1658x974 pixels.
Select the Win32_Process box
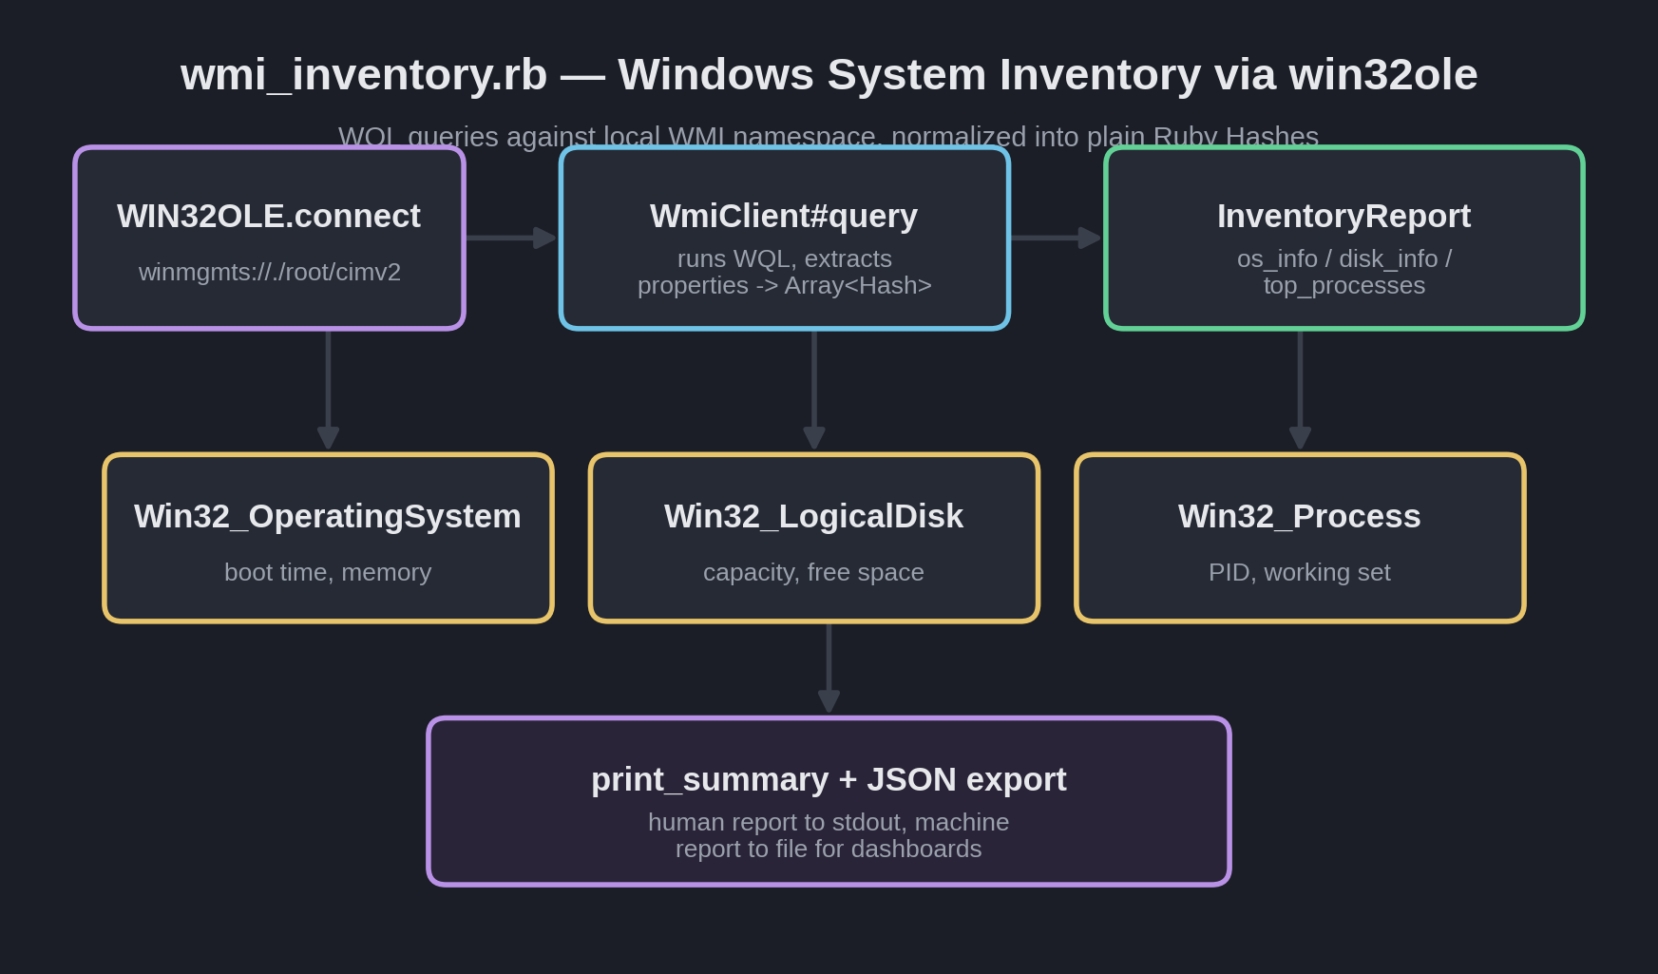coord(1300,538)
